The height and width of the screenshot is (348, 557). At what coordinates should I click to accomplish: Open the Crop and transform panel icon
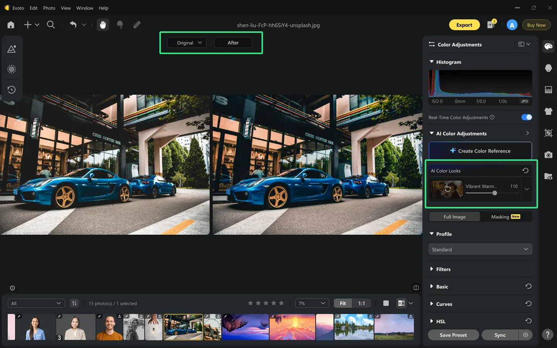click(548, 133)
